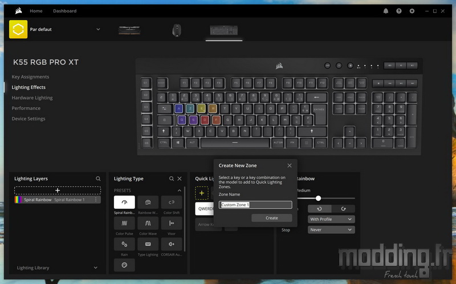The width and height of the screenshot is (456, 284).
Task: Click the Corsair logo on keyboard
Action: (279, 66)
